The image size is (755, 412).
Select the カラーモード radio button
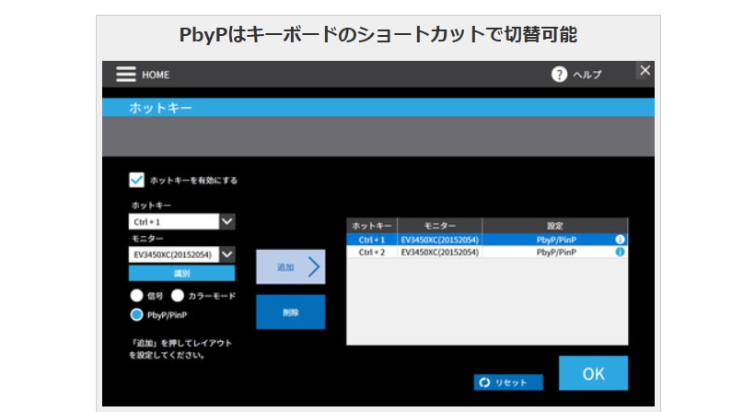178,297
